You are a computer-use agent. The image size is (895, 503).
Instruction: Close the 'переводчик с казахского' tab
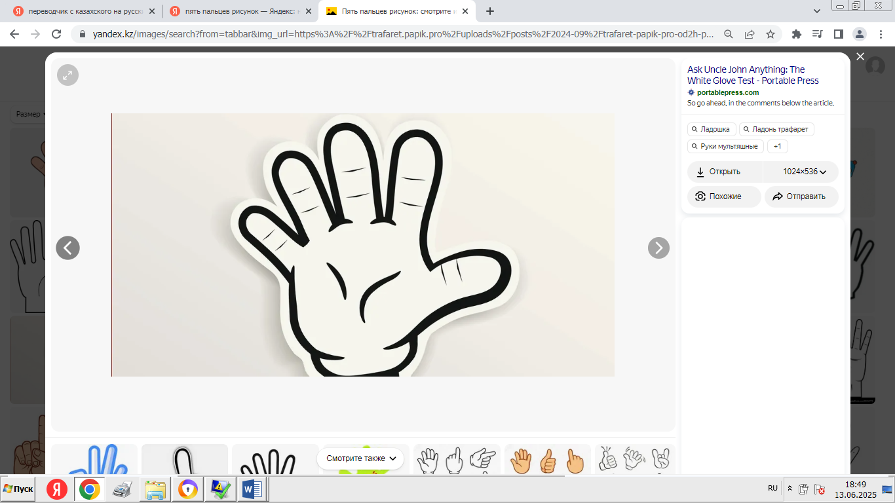point(152,11)
